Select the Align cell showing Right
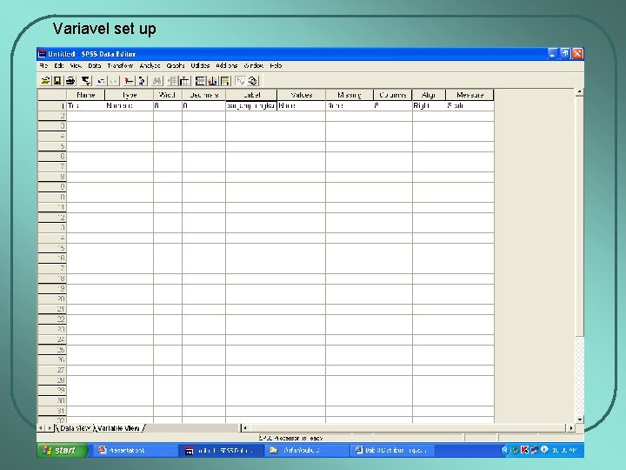 coord(429,105)
